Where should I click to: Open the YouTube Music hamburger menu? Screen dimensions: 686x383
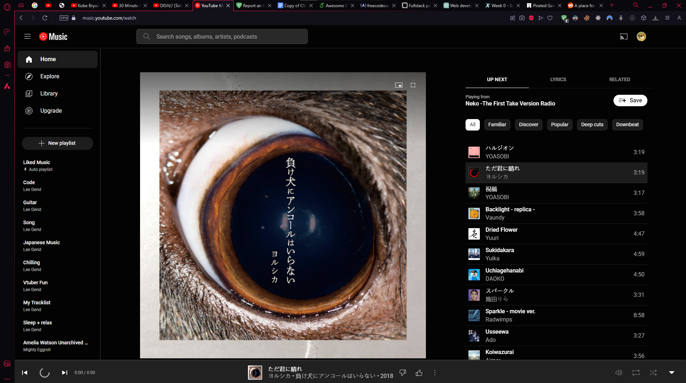click(x=28, y=36)
